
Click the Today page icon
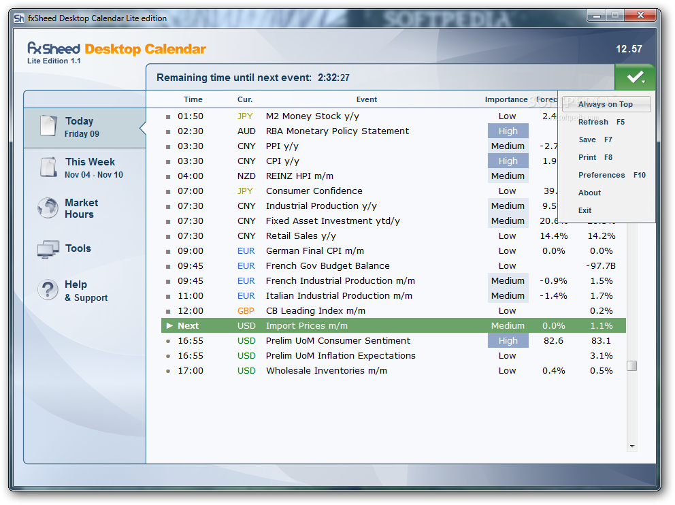tap(48, 126)
